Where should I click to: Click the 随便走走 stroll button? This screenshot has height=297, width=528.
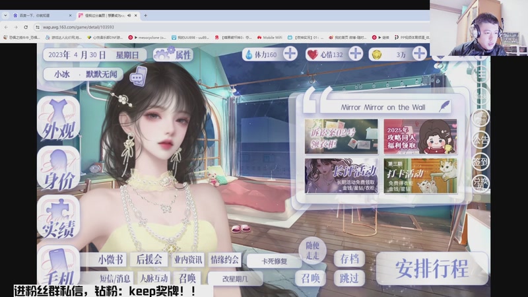coord(312,251)
